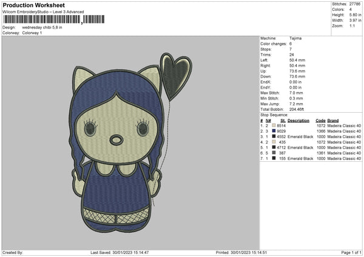
Task: Click the black swatch beside 155 stitches
Action: point(274,158)
